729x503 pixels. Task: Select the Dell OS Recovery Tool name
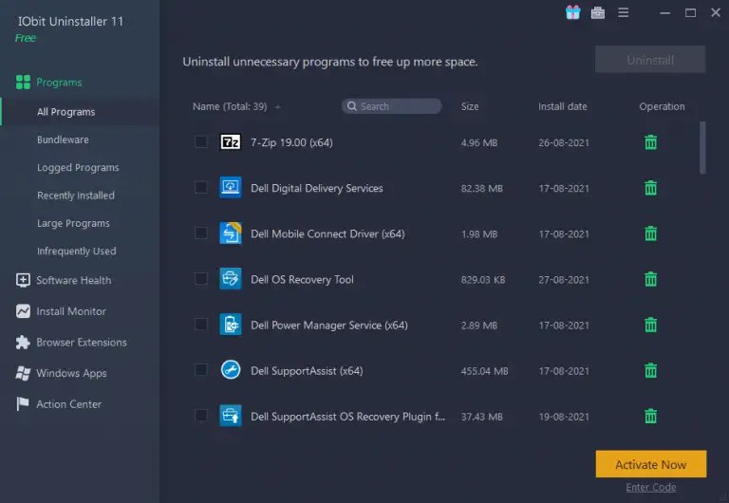pyautogui.click(x=302, y=279)
